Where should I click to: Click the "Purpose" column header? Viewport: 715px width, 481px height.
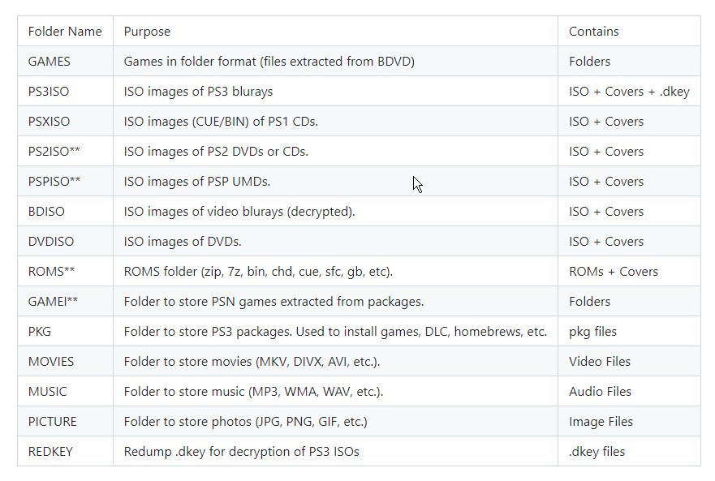click(x=147, y=32)
